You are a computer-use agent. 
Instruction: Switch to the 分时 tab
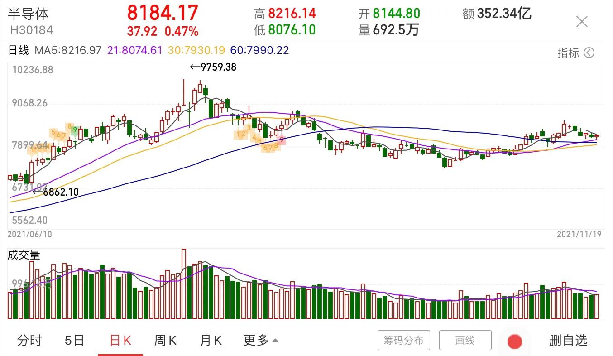(30, 340)
